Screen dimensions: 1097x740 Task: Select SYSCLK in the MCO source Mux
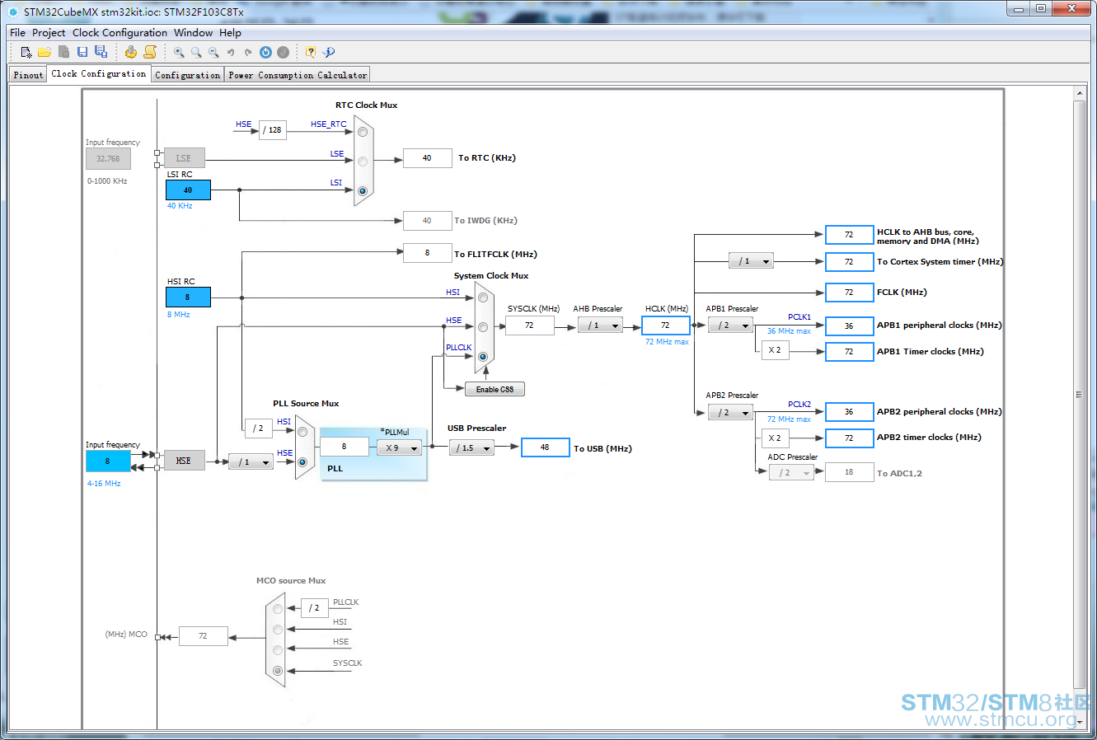click(x=278, y=671)
